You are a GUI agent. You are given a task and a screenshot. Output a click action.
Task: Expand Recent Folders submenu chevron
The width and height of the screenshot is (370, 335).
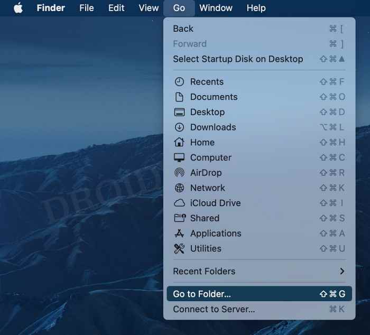(342, 271)
